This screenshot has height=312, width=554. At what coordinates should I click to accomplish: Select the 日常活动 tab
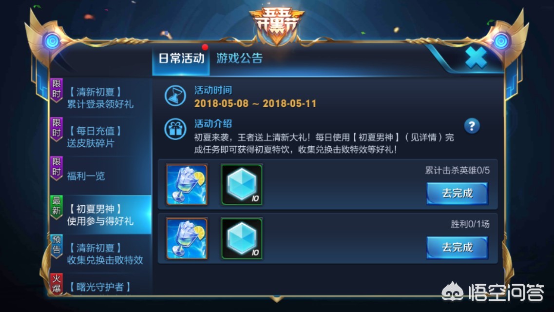181,58
